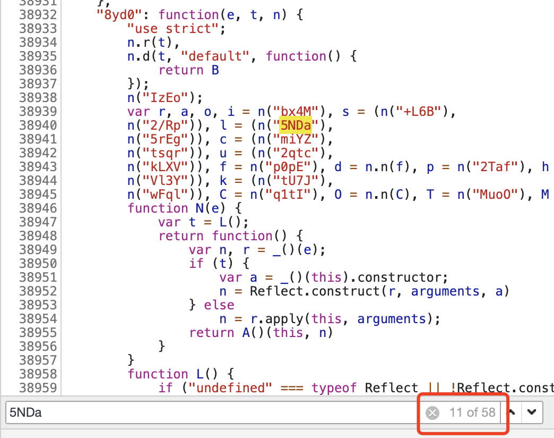This screenshot has width=554, height=438.
Task: Click line number 38932 in the gutter
Action: pyautogui.click(x=38, y=15)
